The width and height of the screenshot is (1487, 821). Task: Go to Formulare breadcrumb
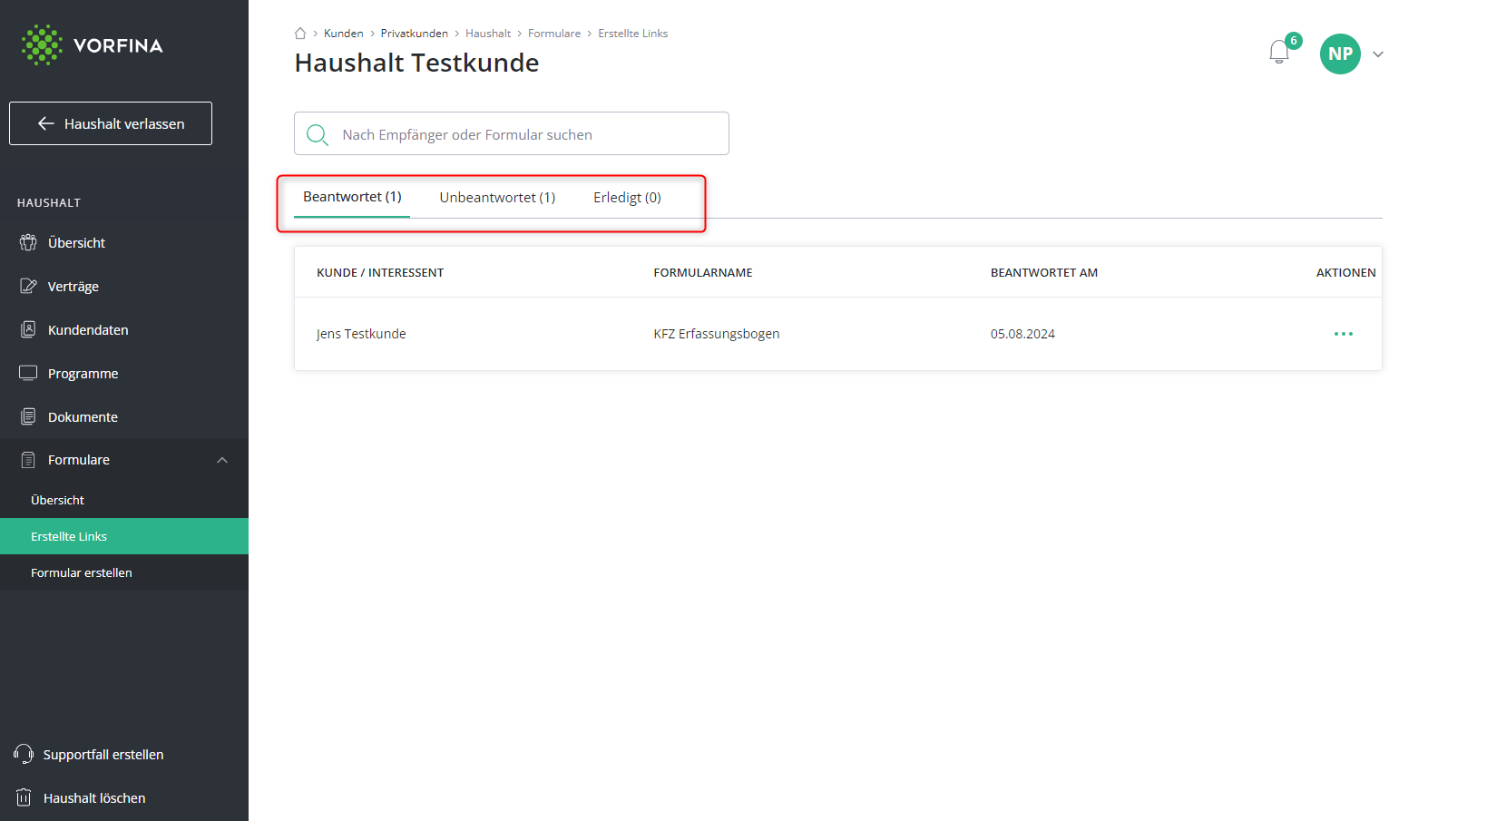click(x=554, y=34)
